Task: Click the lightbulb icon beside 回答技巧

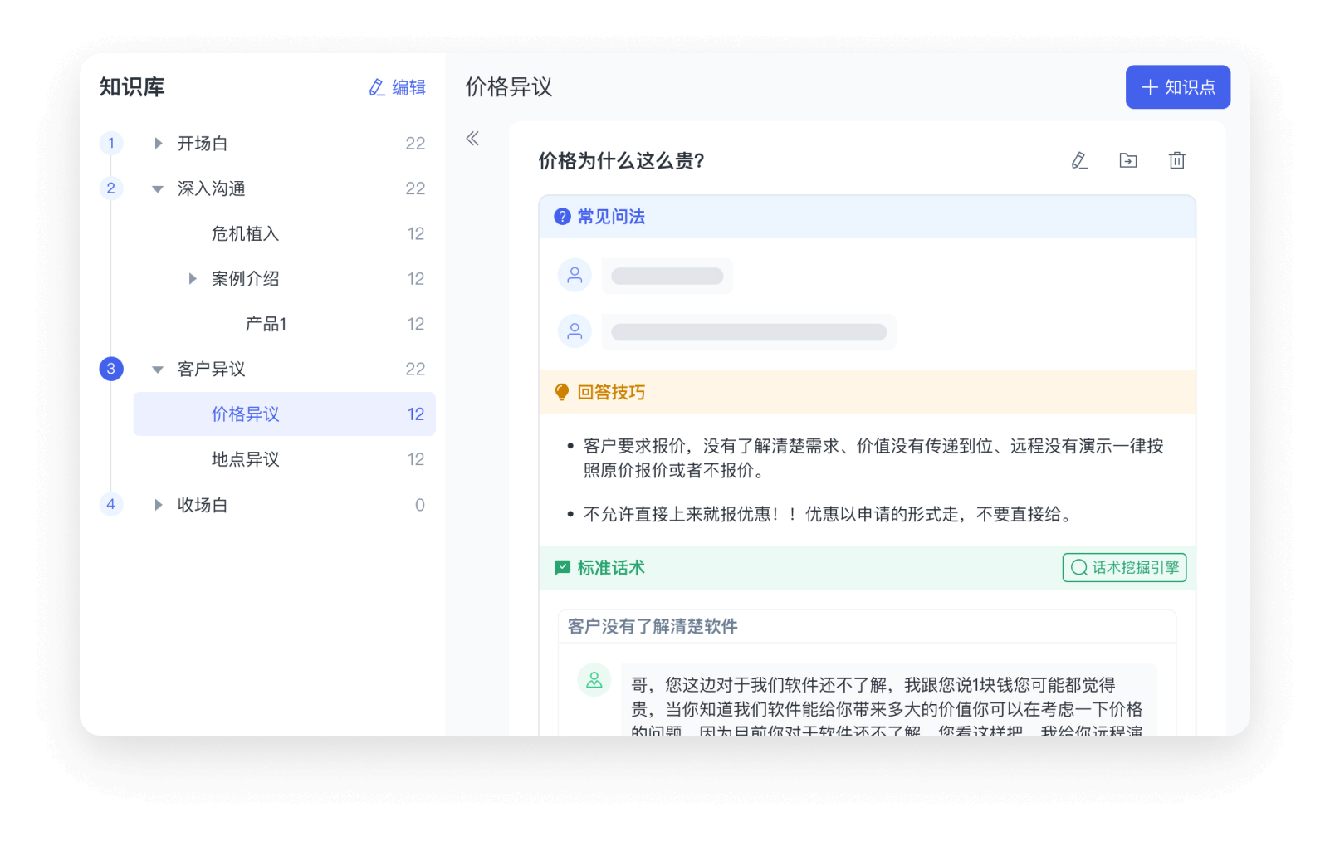Action: click(562, 392)
